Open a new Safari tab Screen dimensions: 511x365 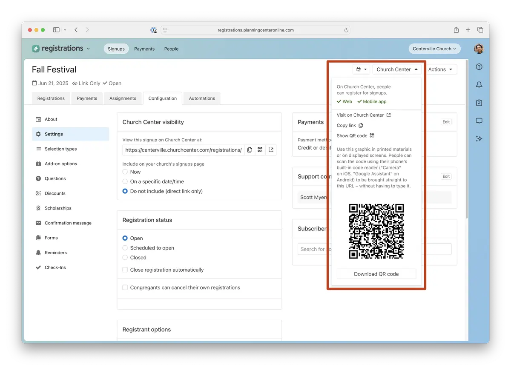pyautogui.click(x=468, y=30)
